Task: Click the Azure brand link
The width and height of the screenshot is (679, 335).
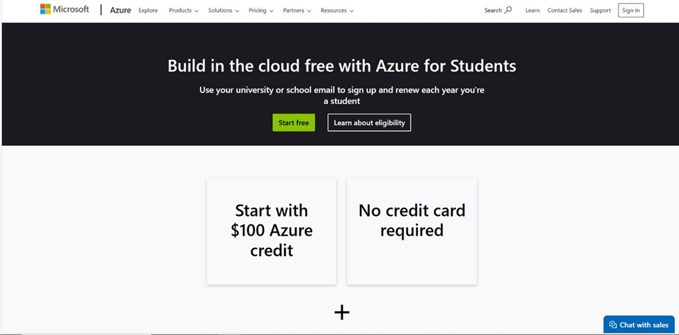Action: 120,10
